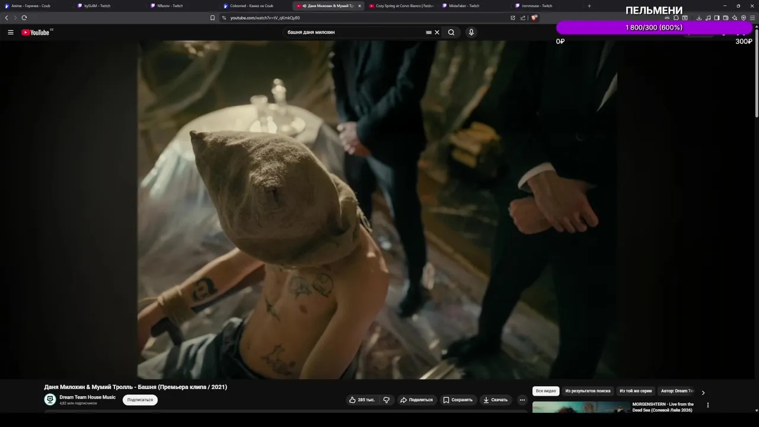Viewport: 759px width, 427px height.
Task: Like the video with thumbs-up (285 тыс.)
Action: point(362,400)
